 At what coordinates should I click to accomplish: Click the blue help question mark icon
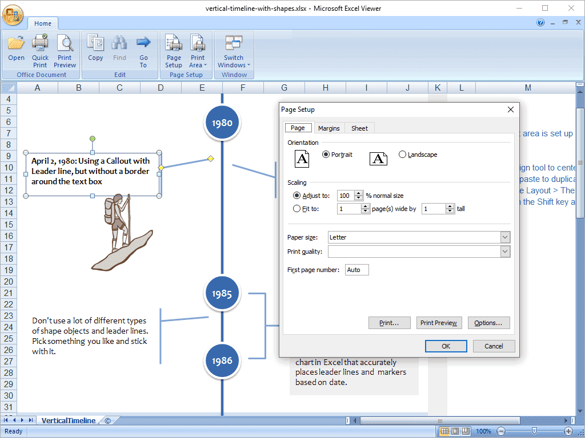point(540,23)
